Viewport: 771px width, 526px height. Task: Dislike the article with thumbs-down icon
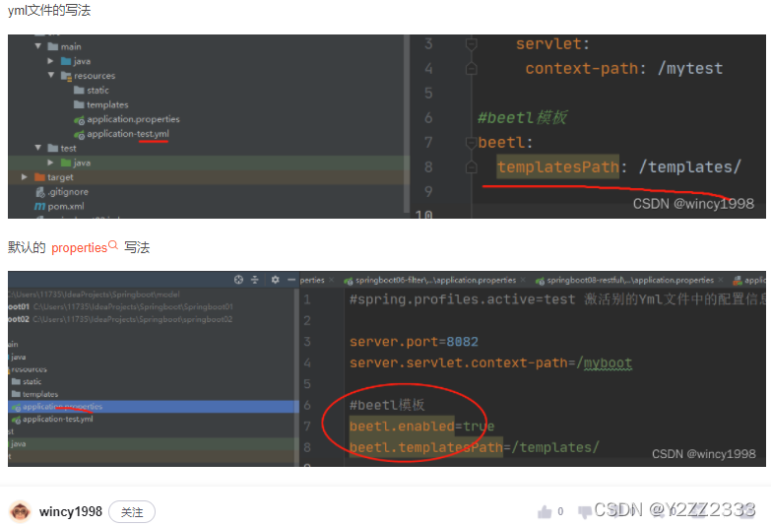pos(585,512)
